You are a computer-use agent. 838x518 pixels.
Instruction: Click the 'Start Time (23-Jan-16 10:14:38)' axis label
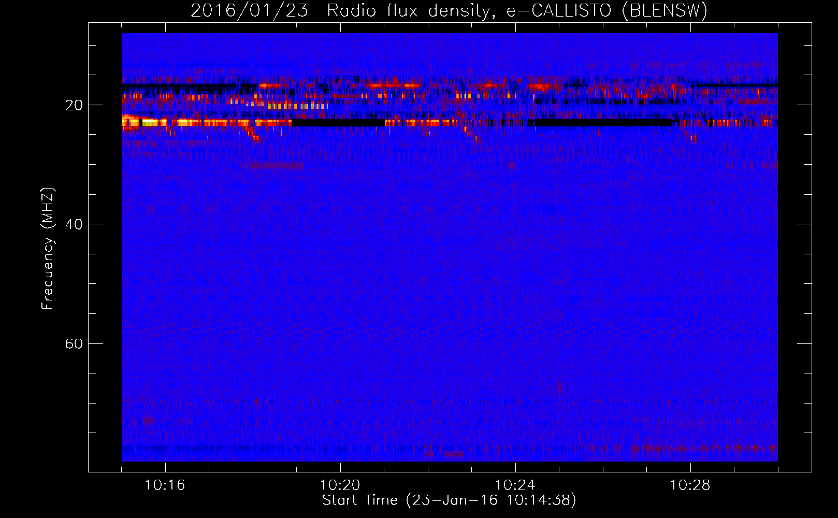click(x=449, y=500)
